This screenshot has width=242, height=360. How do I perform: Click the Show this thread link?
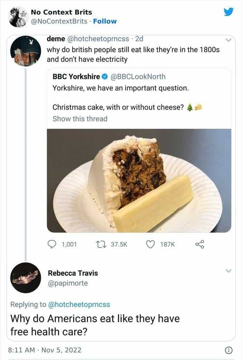80,119
